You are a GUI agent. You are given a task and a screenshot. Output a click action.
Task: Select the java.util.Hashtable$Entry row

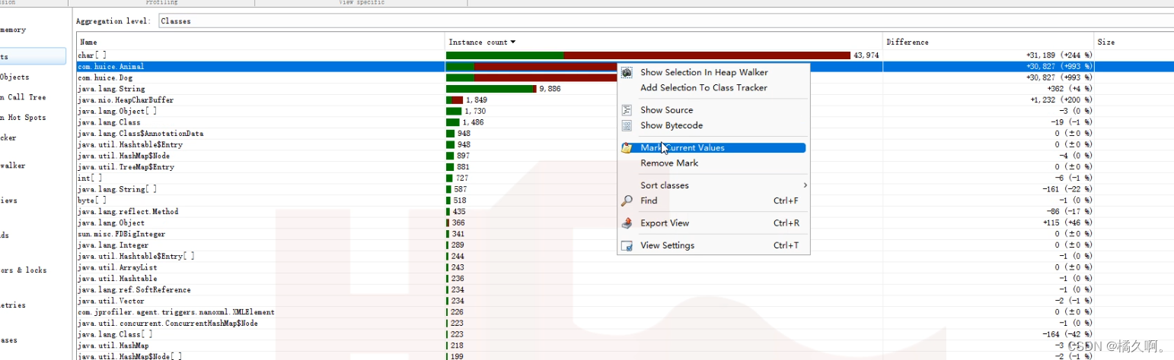[x=625, y=144]
